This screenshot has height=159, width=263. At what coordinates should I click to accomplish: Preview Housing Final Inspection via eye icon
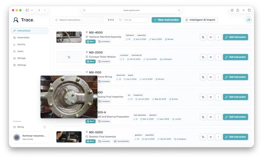pos(211,97)
